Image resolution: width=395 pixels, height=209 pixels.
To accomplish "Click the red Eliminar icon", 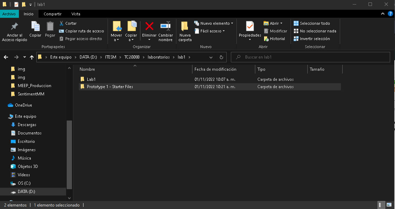I will click(149, 26).
